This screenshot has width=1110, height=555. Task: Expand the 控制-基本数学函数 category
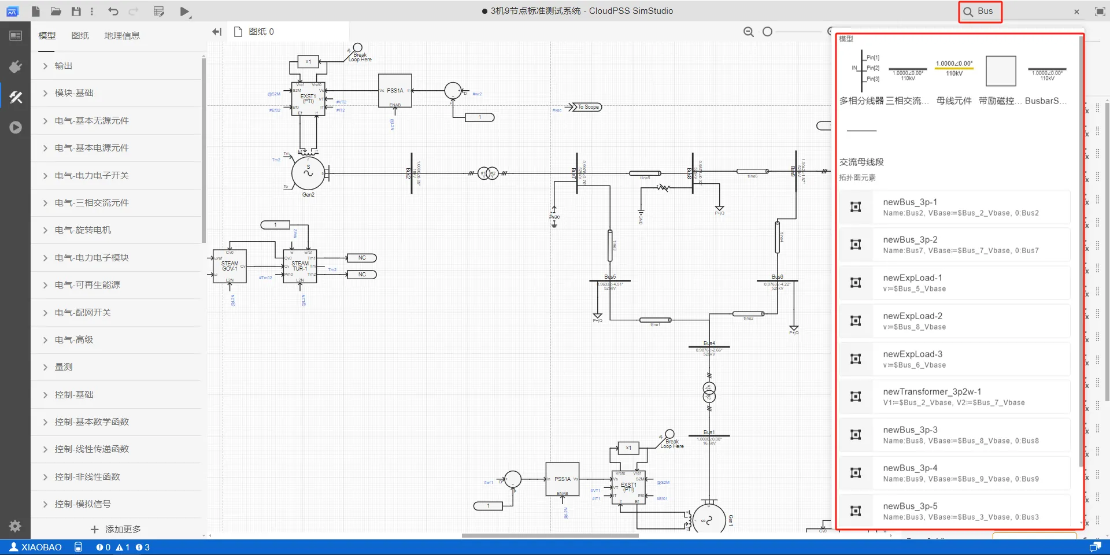point(116,422)
